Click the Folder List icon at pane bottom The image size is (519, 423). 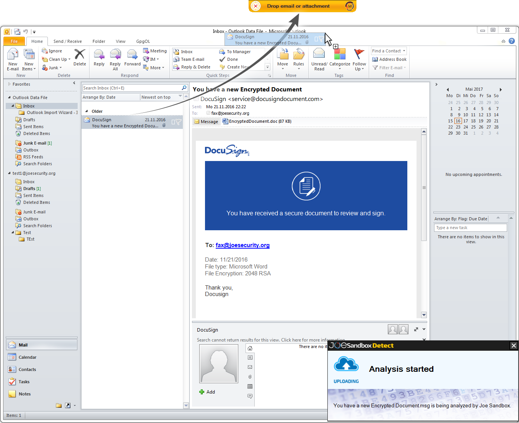59,405
